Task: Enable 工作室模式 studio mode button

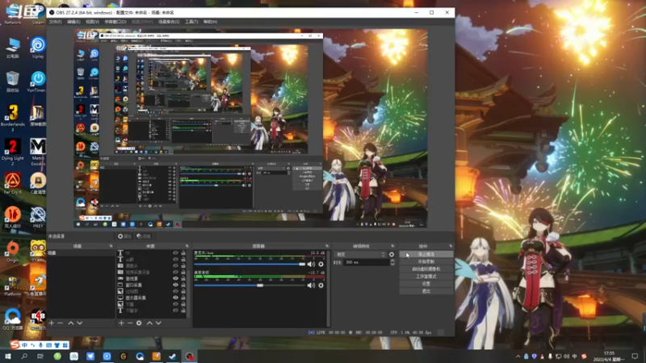Action: [x=426, y=277]
